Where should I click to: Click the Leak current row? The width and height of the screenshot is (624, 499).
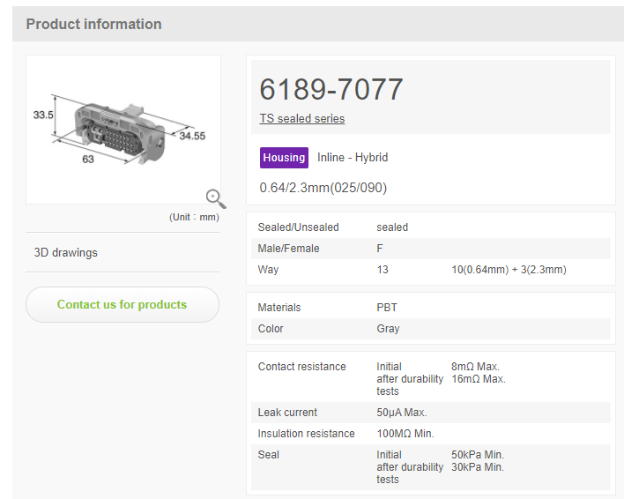pos(430,413)
